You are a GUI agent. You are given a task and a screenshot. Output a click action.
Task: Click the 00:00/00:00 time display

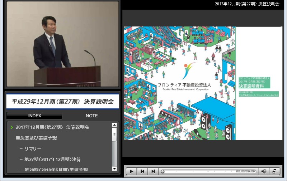click(x=245, y=171)
